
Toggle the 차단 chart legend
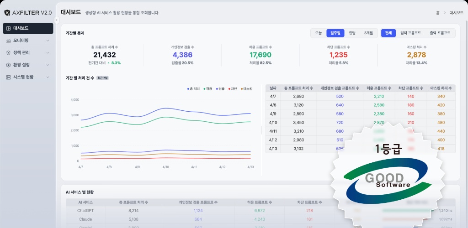(233, 89)
